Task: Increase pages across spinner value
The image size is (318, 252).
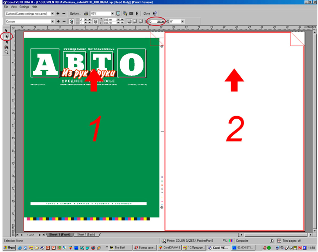Action: (x=90, y=19)
